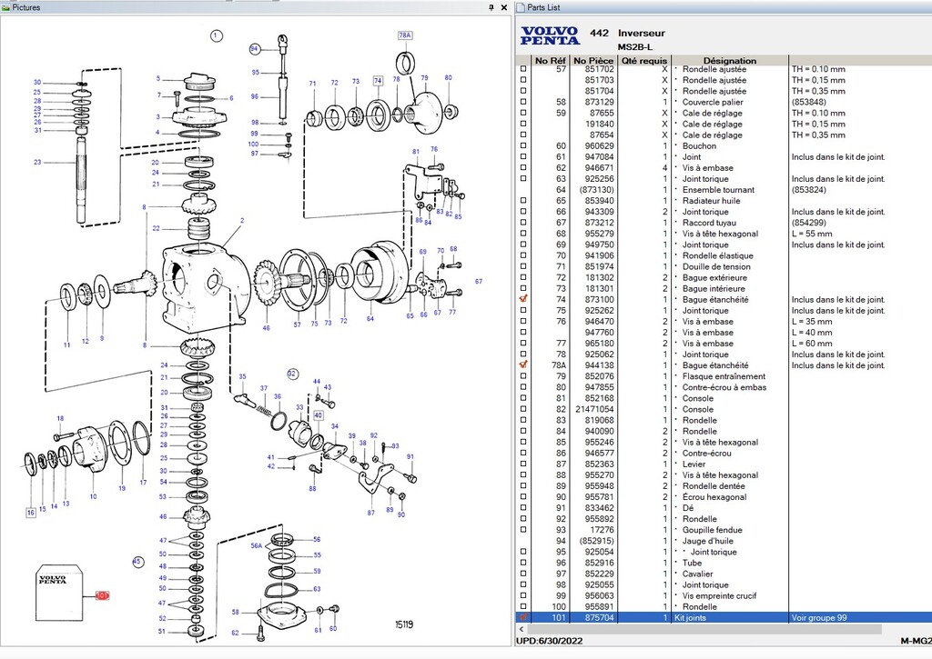
Task: Click callout 2 pointing to the housing
Action: click(x=242, y=220)
